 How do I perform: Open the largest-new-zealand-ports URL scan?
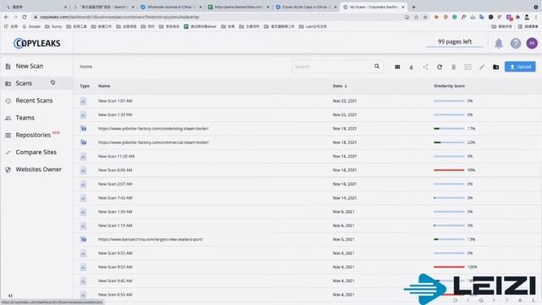151,239
